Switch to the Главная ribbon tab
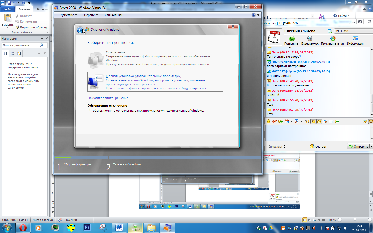 (24, 9)
